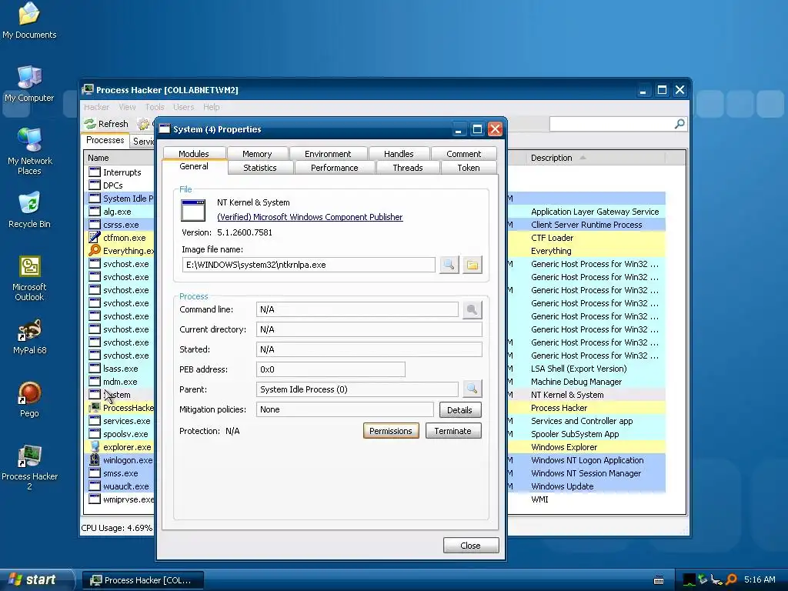Sort by the Name column header
The width and height of the screenshot is (788, 591).
(119, 158)
